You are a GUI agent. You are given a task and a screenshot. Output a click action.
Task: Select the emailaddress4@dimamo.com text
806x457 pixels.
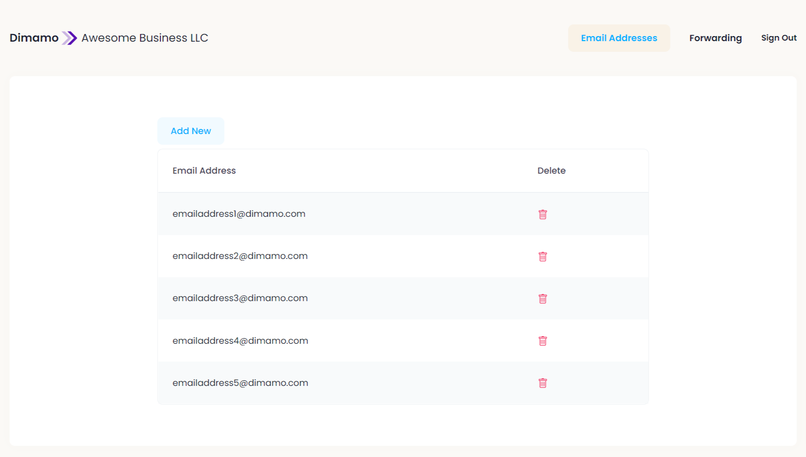click(x=240, y=341)
